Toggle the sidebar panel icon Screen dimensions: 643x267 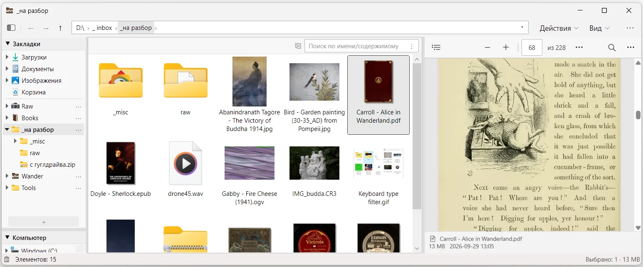(x=11, y=28)
